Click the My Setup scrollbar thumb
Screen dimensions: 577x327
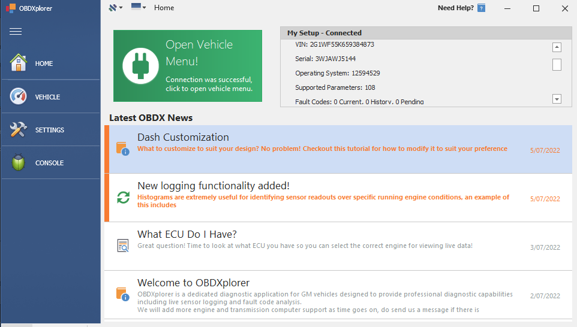click(557, 65)
